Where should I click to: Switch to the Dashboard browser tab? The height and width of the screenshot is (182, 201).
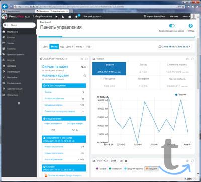click(x=52, y=11)
